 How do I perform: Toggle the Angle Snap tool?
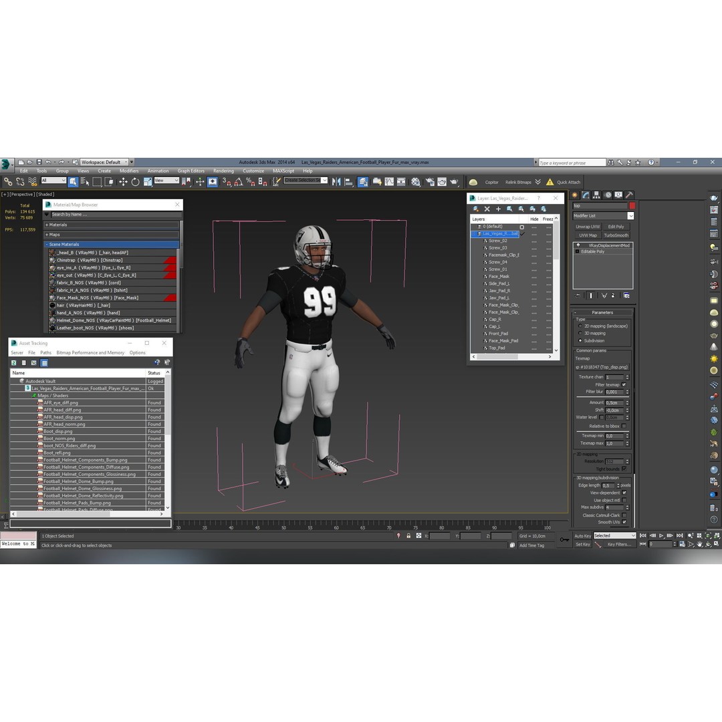coord(239,182)
